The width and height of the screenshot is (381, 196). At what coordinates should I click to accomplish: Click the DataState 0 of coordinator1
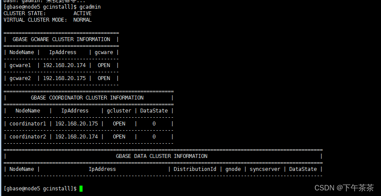(x=154, y=124)
